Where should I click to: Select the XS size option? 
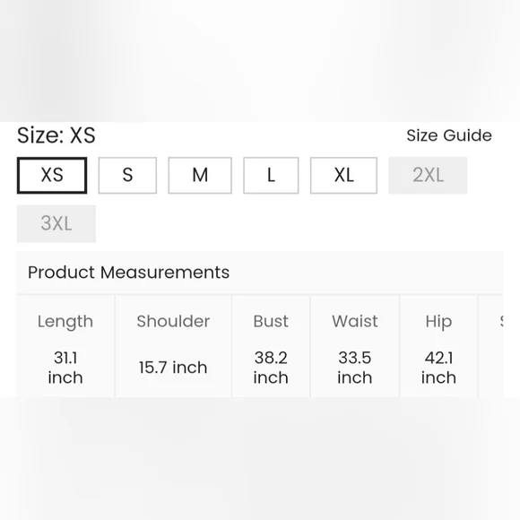pos(52,175)
